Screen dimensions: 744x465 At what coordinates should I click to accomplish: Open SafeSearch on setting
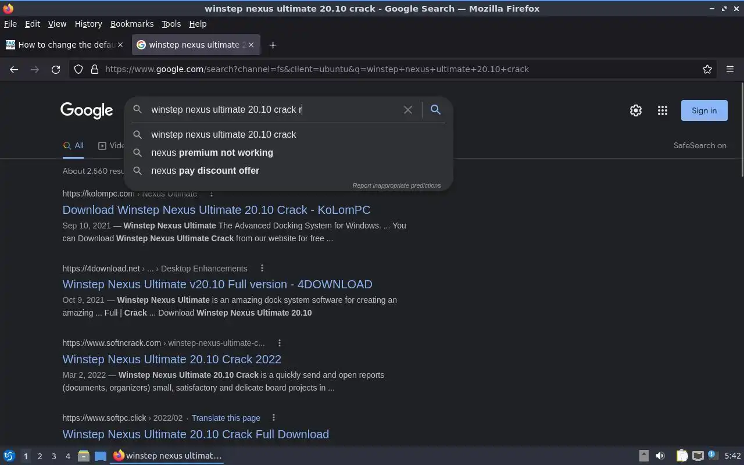tap(700, 145)
